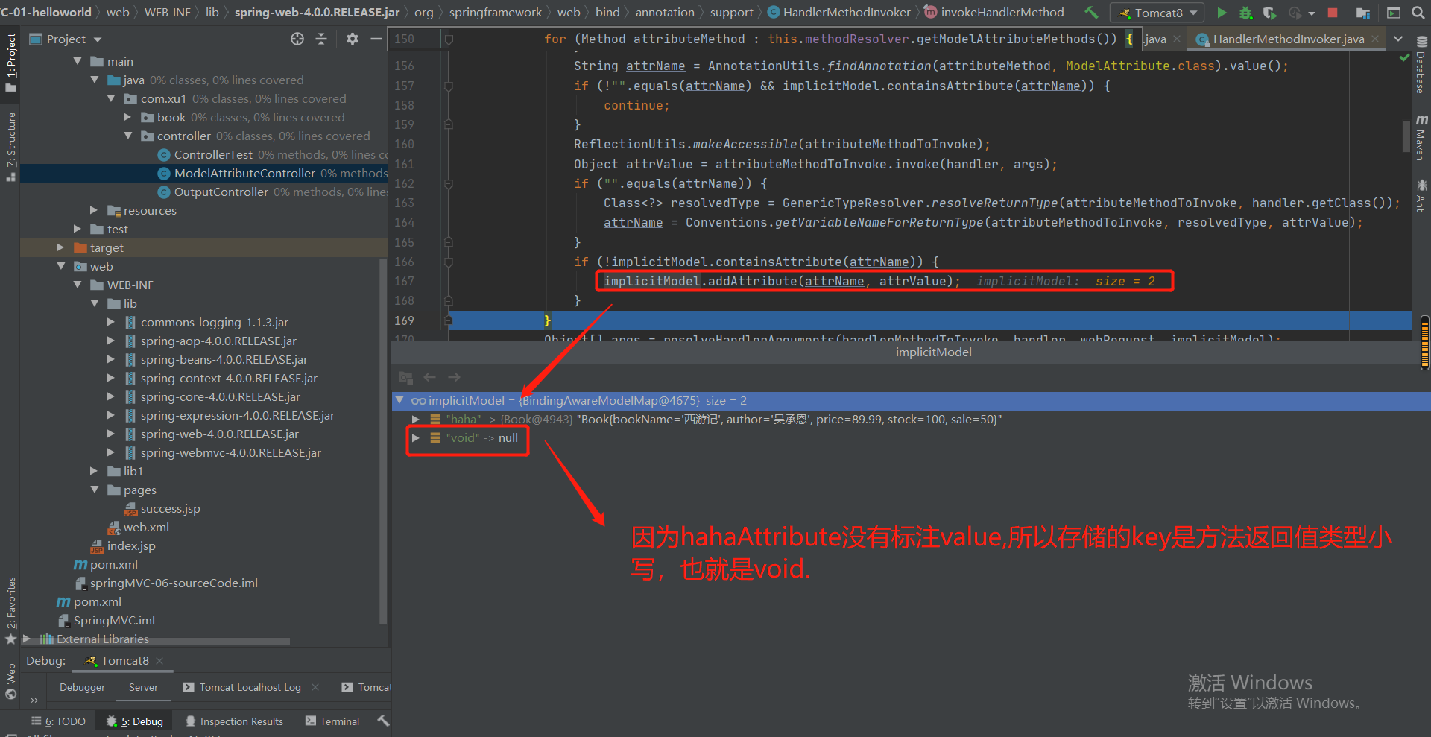Open the Terminal tab
The image size is (1431, 737).
pos(332,721)
